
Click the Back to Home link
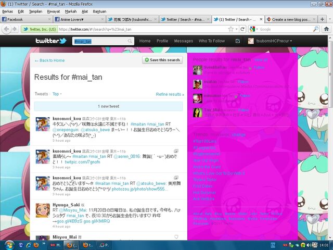pyautogui.click(x=50, y=60)
